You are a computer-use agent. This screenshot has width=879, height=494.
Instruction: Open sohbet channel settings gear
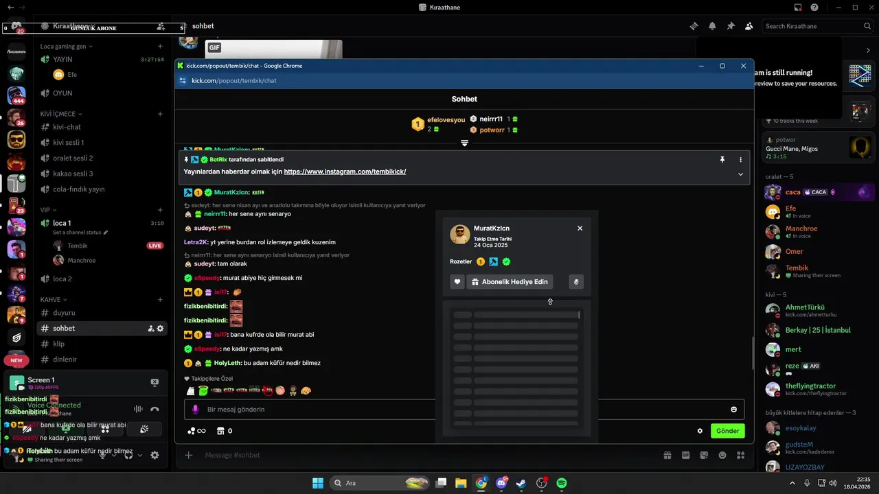pos(160,329)
